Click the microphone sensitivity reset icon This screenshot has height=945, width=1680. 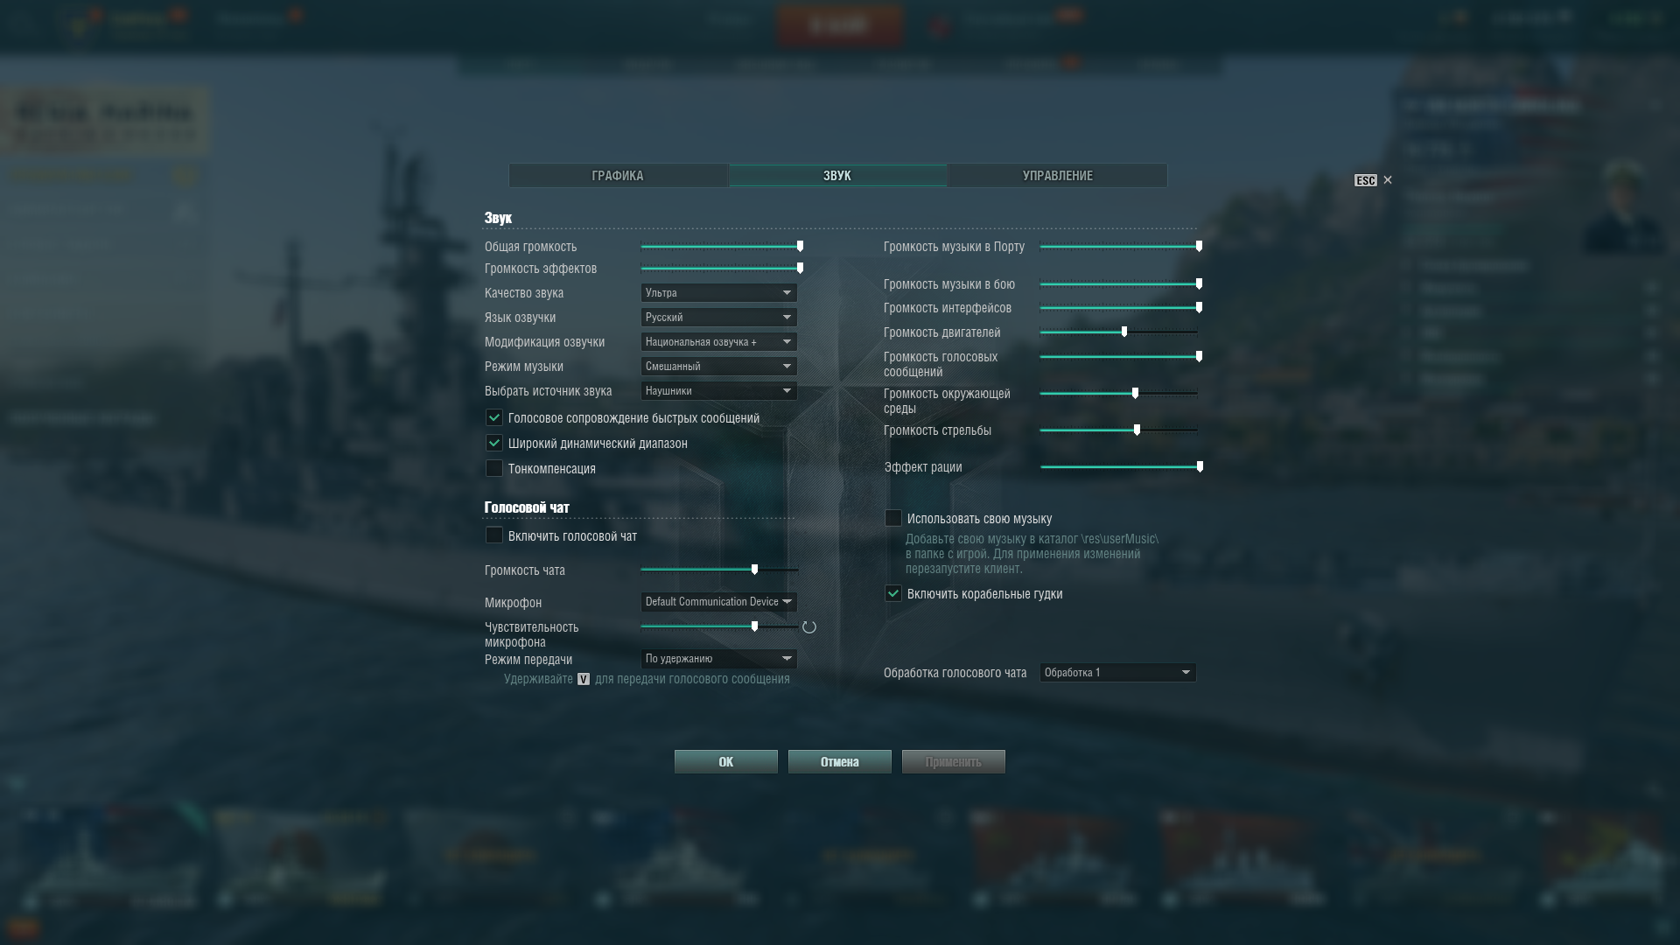[809, 627]
